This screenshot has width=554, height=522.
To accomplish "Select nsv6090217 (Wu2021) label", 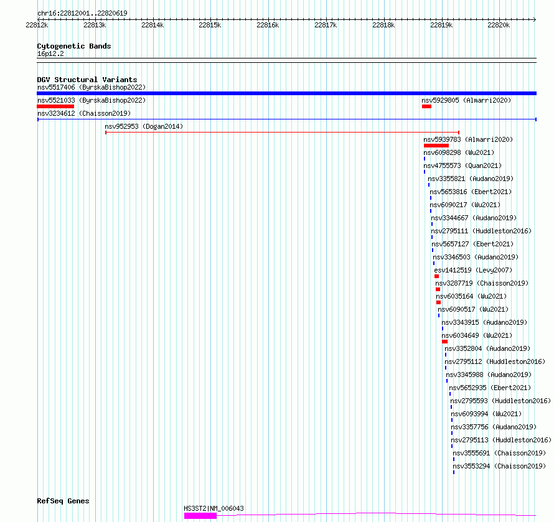I will coord(465,205).
